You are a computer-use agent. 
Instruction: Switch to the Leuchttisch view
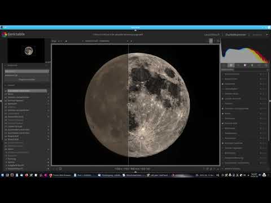(212, 35)
